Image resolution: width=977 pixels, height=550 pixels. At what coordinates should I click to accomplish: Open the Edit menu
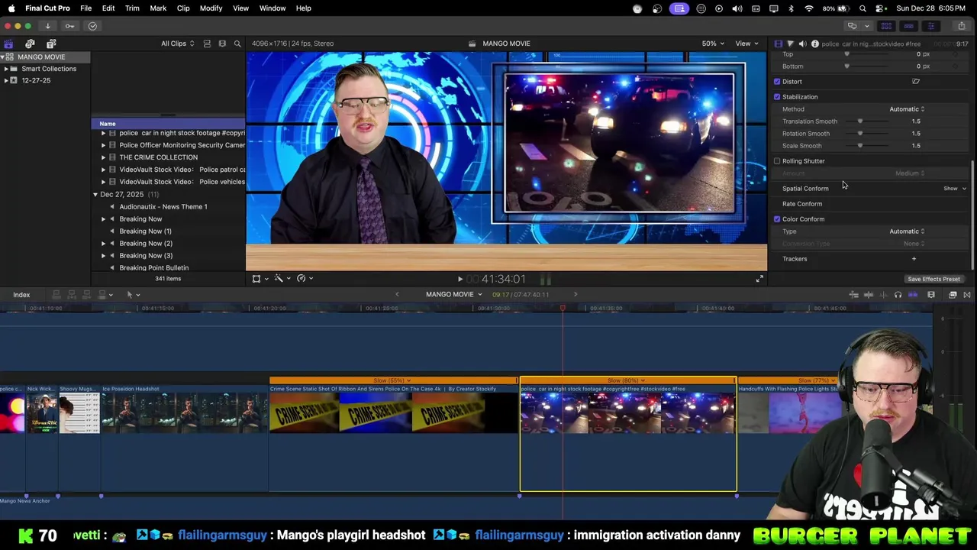click(x=108, y=8)
